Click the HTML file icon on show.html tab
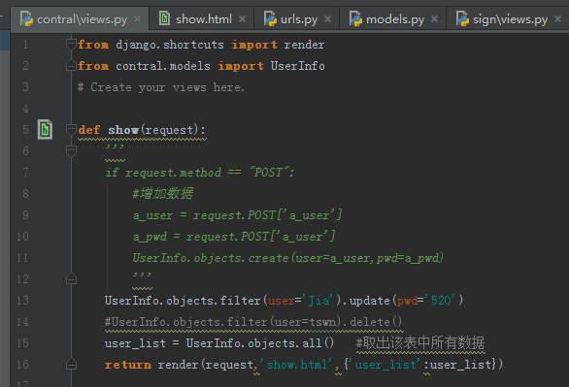This screenshot has width=569, height=387. pyautogui.click(x=165, y=18)
